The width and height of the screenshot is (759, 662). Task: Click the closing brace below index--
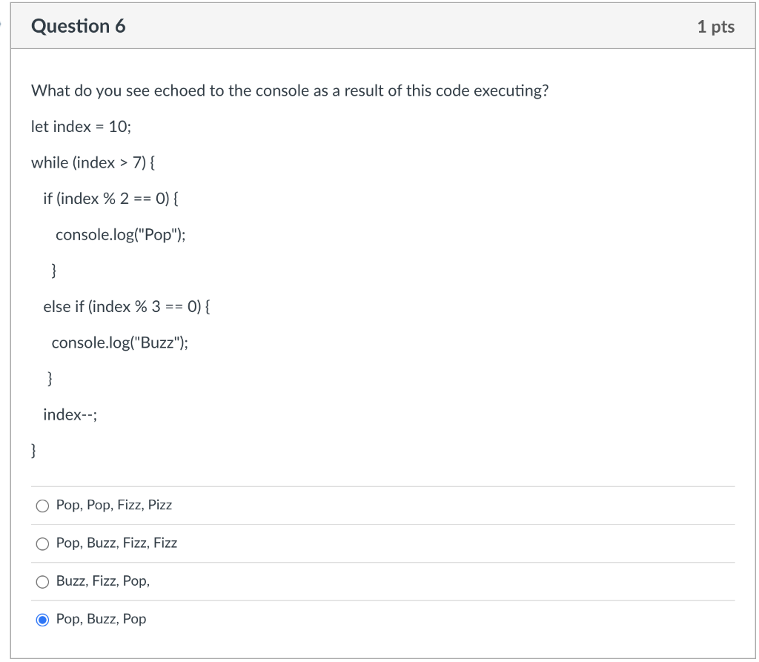(x=33, y=450)
